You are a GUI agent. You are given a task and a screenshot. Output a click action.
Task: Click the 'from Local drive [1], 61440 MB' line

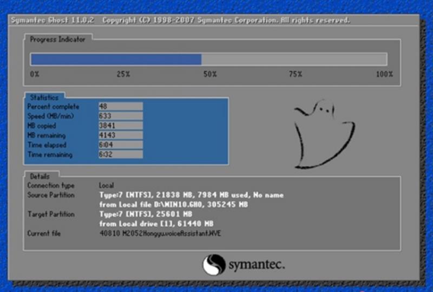coord(156,223)
